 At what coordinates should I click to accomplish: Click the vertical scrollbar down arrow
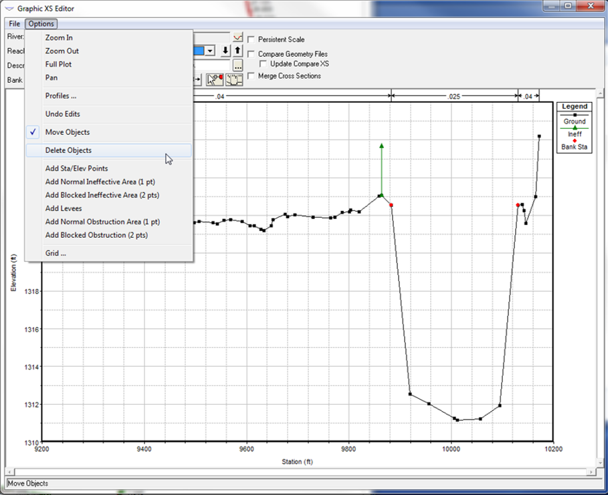600,463
